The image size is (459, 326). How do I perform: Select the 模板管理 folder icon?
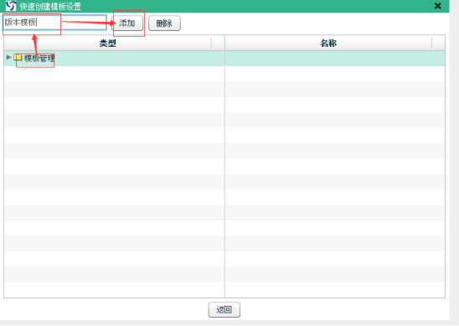(18, 58)
